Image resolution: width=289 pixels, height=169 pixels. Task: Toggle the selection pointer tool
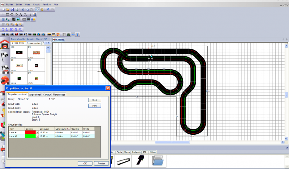tap(38, 9)
